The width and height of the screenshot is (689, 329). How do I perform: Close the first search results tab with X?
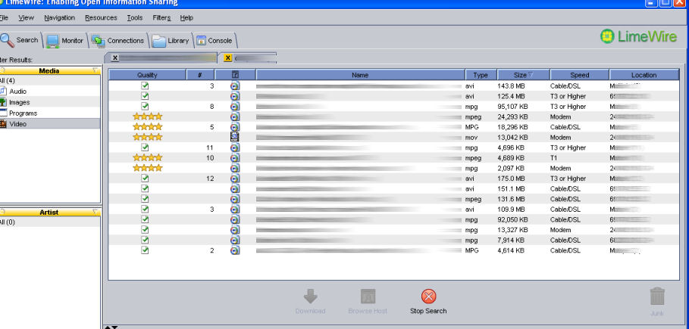coord(114,57)
